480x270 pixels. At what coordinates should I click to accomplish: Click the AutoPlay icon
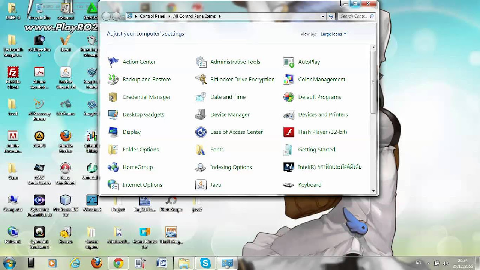click(289, 62)
